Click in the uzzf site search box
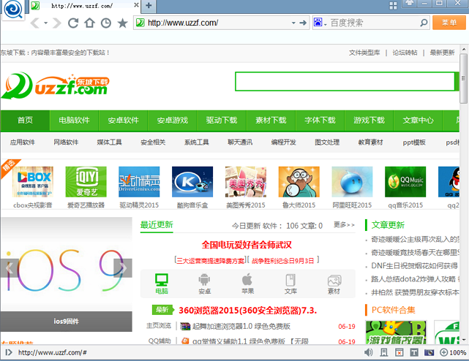The width and height of the screenshot is (469, 361). [x=345, y=81]
